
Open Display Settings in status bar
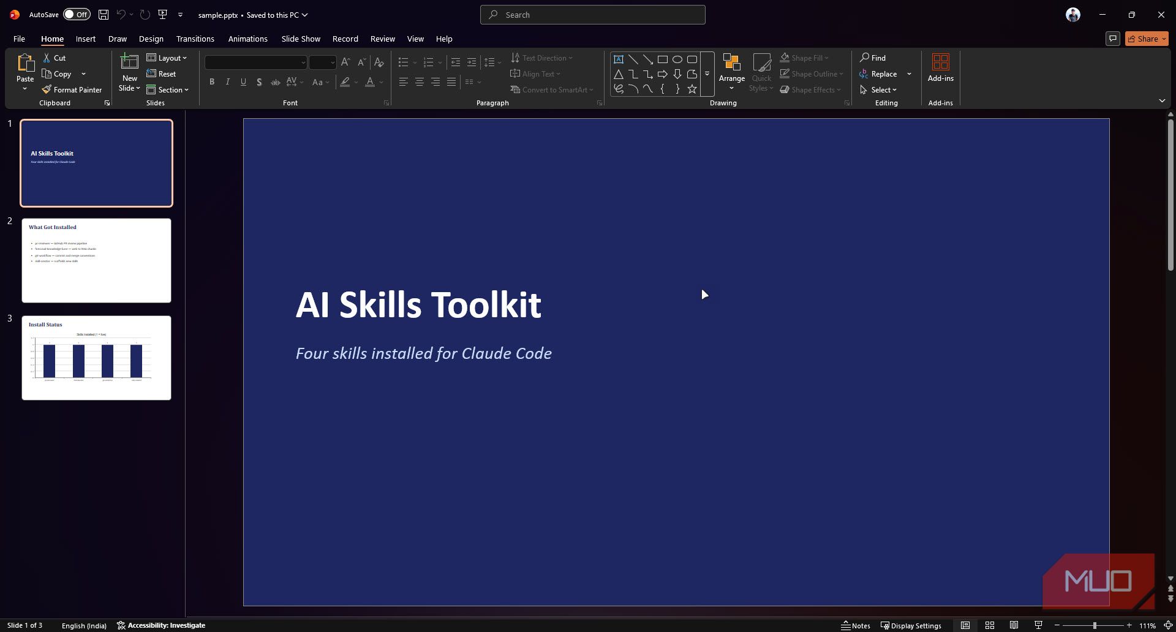click(x=911, y=625)
